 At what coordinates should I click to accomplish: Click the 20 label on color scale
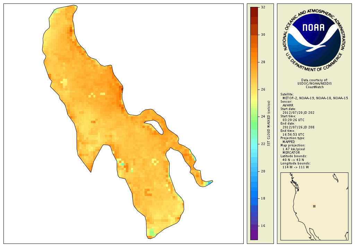coord(263,171)
